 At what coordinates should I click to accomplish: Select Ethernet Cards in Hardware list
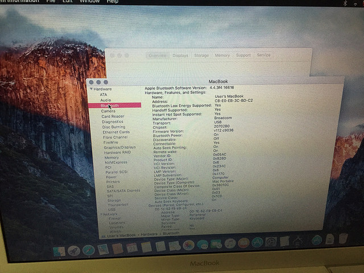point(116,132)
